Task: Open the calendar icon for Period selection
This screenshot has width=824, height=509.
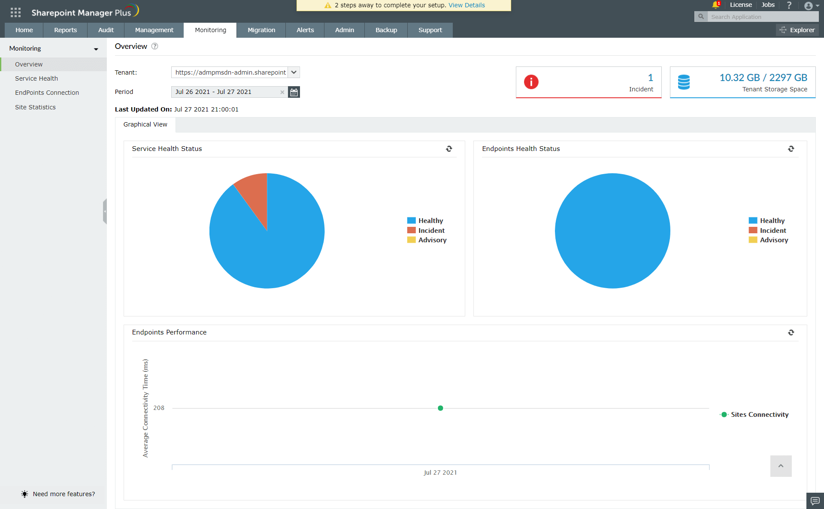Action: pos(294,92)
